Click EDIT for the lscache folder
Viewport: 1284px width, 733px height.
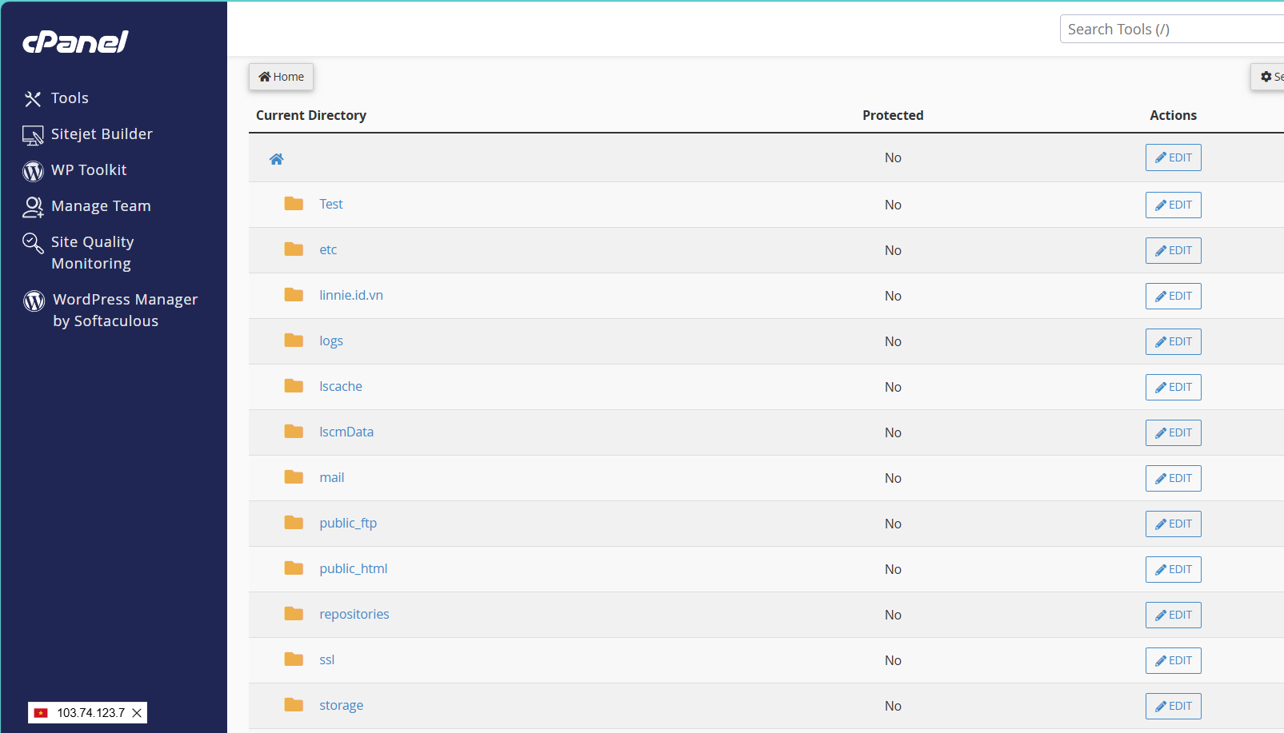point(1173,387)
